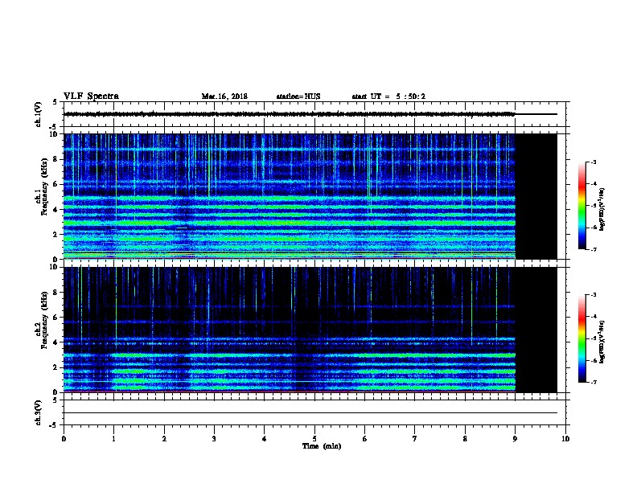The width and height of the screenshot is (637, 492).
Task: Click the "2" kHz tick on ch.1 axis
Action: coord(56,234)
